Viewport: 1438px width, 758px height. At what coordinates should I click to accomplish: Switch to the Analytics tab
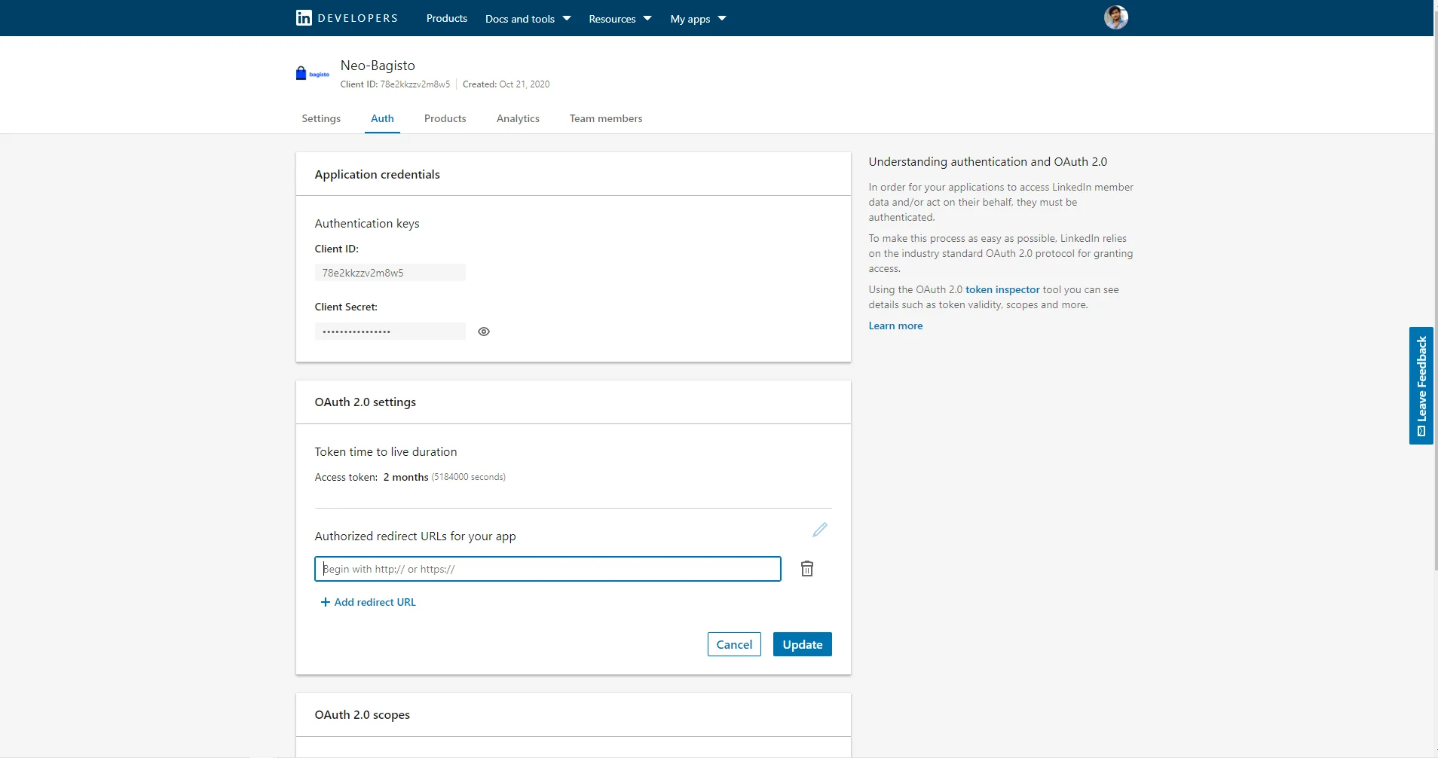518,118
